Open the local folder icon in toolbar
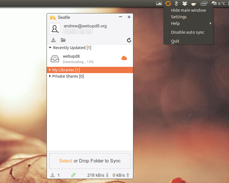The image size is (229, 183). click(x=63, y=40)
